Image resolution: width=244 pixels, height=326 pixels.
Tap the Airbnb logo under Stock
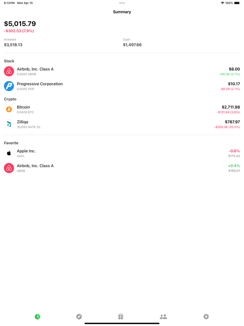tap(9, 71)
